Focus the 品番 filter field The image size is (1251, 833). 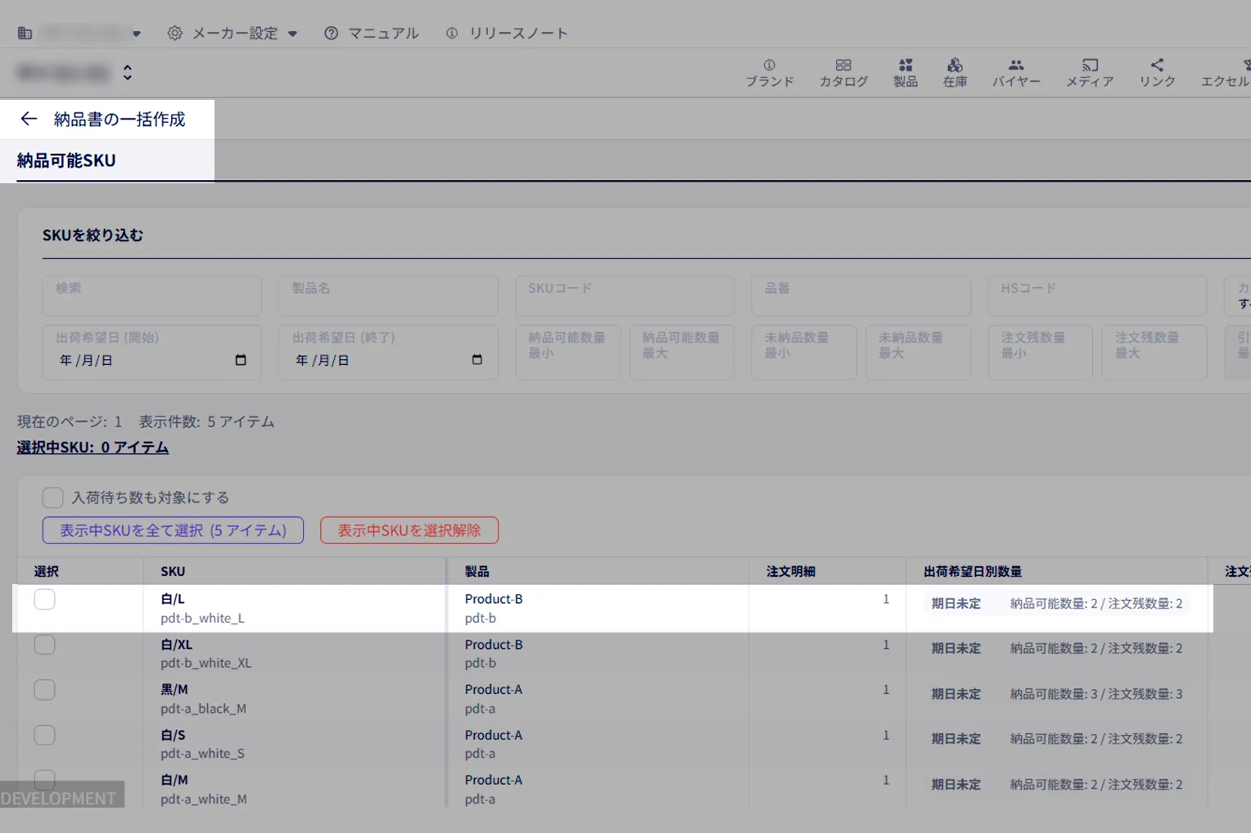861,295
